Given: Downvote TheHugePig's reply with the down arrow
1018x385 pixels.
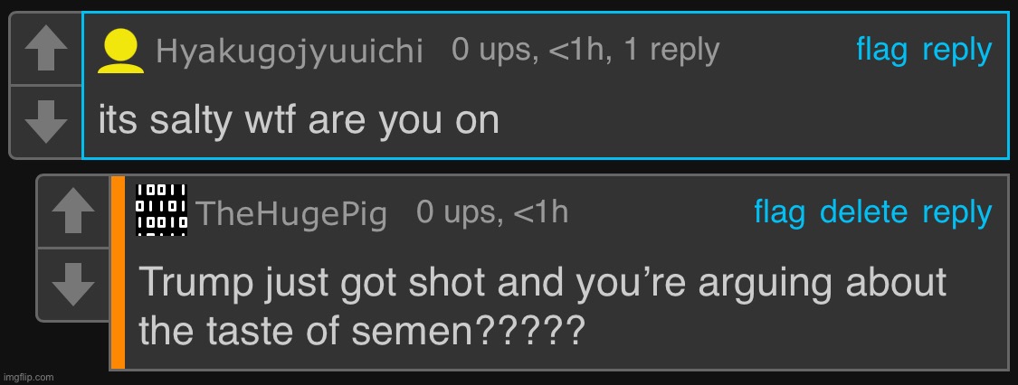Looking at the screenshot, I should click(72, 284).
